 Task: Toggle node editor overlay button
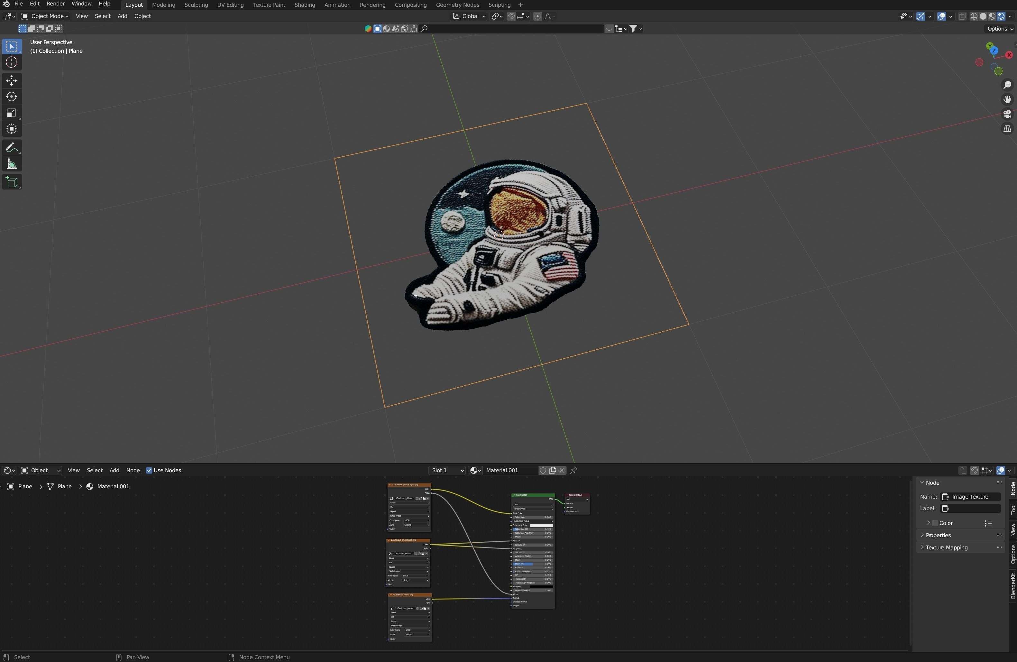pos(1001,471)
